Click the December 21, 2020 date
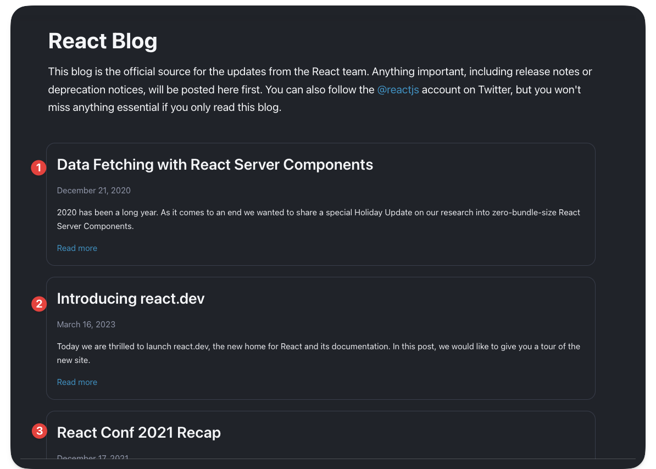The height and width of the screenshot is (469, 656). click(94, 191)
